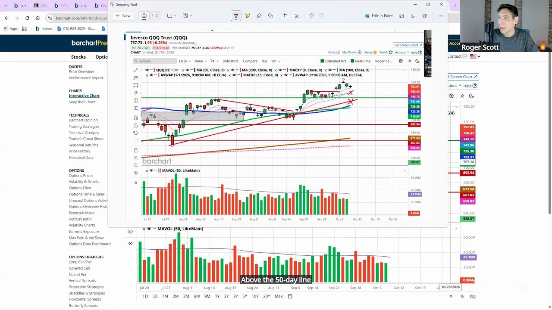
Task: Select the Eraser tool in Snipping Tool
Action: 259,16
